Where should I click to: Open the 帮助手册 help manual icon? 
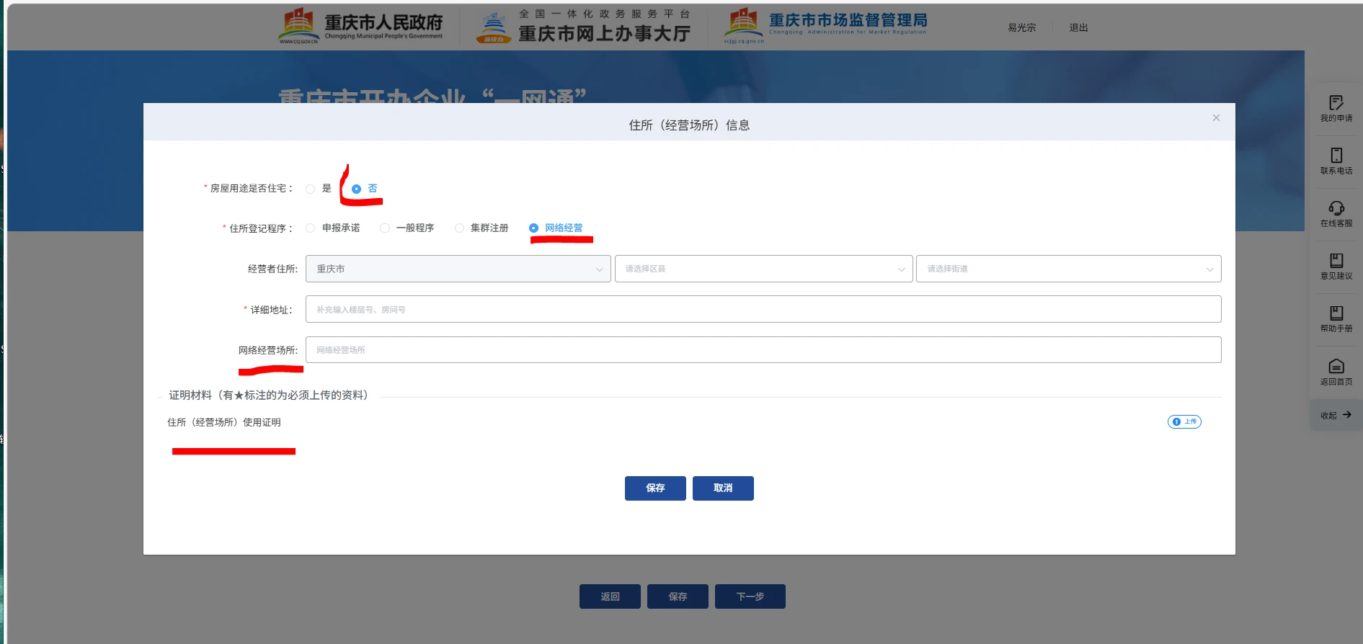[1336, 313]
